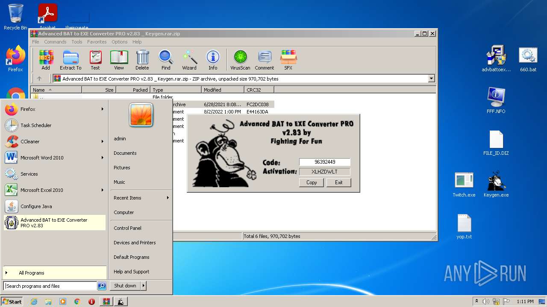Click the Activation field showing XLHZDWLT

coord(325,172)
